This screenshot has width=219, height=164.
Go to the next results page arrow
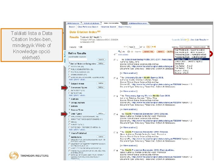click(153, 47)
